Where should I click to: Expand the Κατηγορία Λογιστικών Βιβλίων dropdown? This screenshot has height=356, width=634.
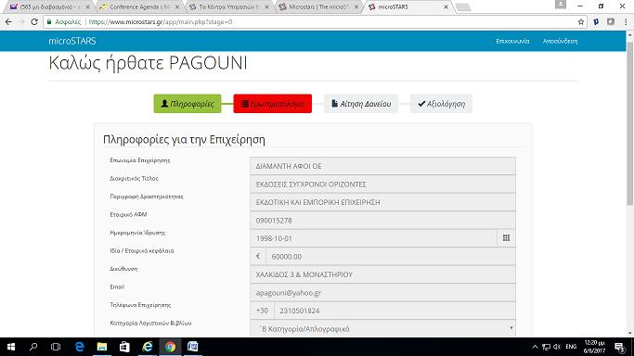click(382, 329)
